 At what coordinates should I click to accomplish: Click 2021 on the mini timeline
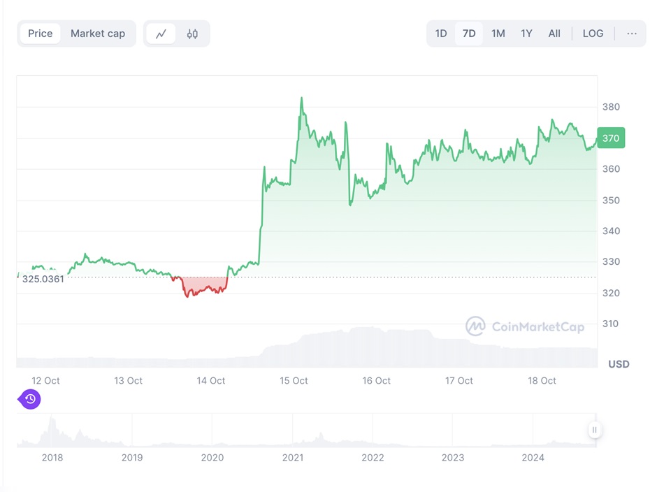(x=293, y=458)
